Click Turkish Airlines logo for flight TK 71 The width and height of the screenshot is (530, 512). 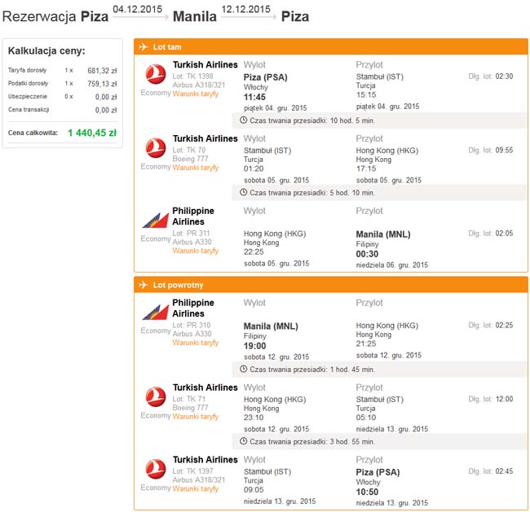click(x=156, y=396)
